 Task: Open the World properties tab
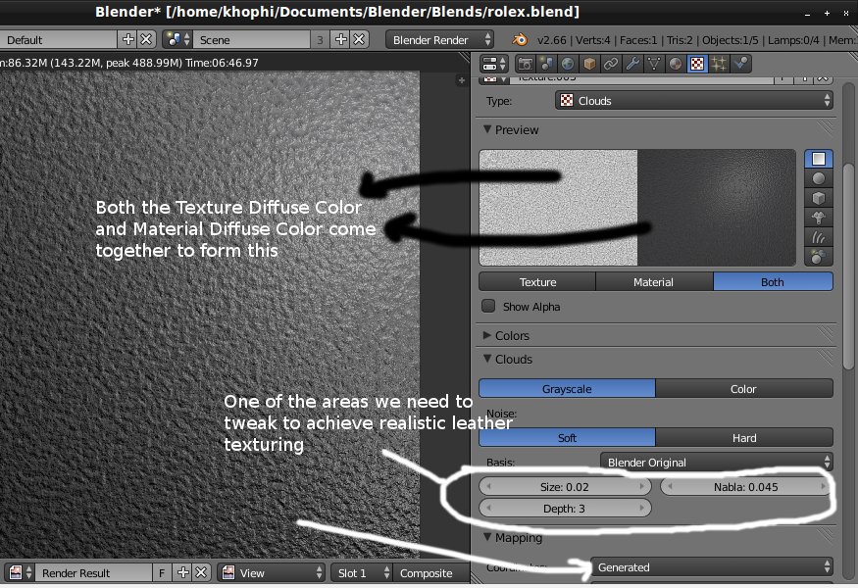point(569,64)
